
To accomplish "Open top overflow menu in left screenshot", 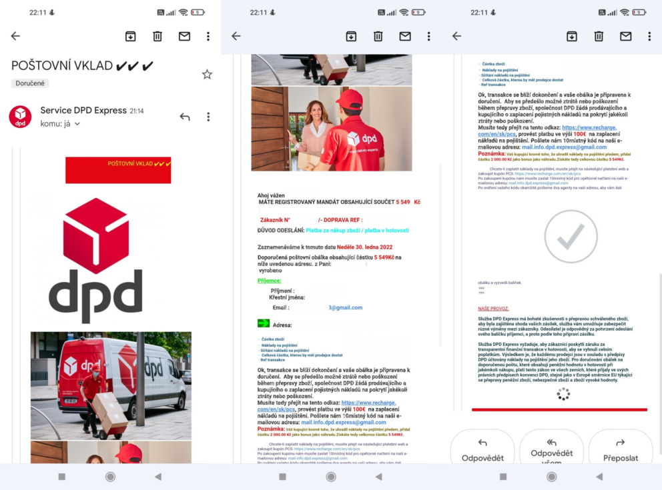I will [208, 36].
